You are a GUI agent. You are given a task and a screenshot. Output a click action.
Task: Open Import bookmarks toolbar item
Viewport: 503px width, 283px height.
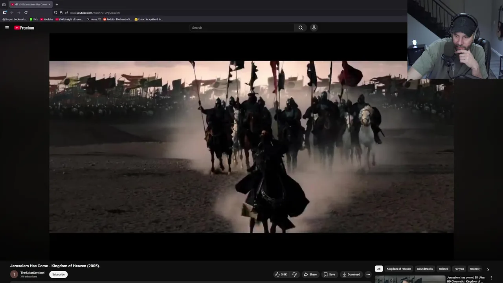pyautogui.click(x=15, y=19)
